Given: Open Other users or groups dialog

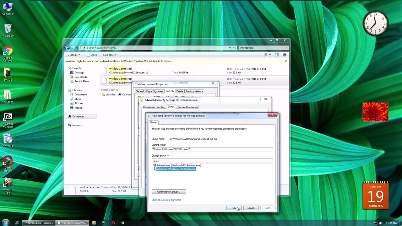Looking at the screenshot, I should tap(169, 192).
